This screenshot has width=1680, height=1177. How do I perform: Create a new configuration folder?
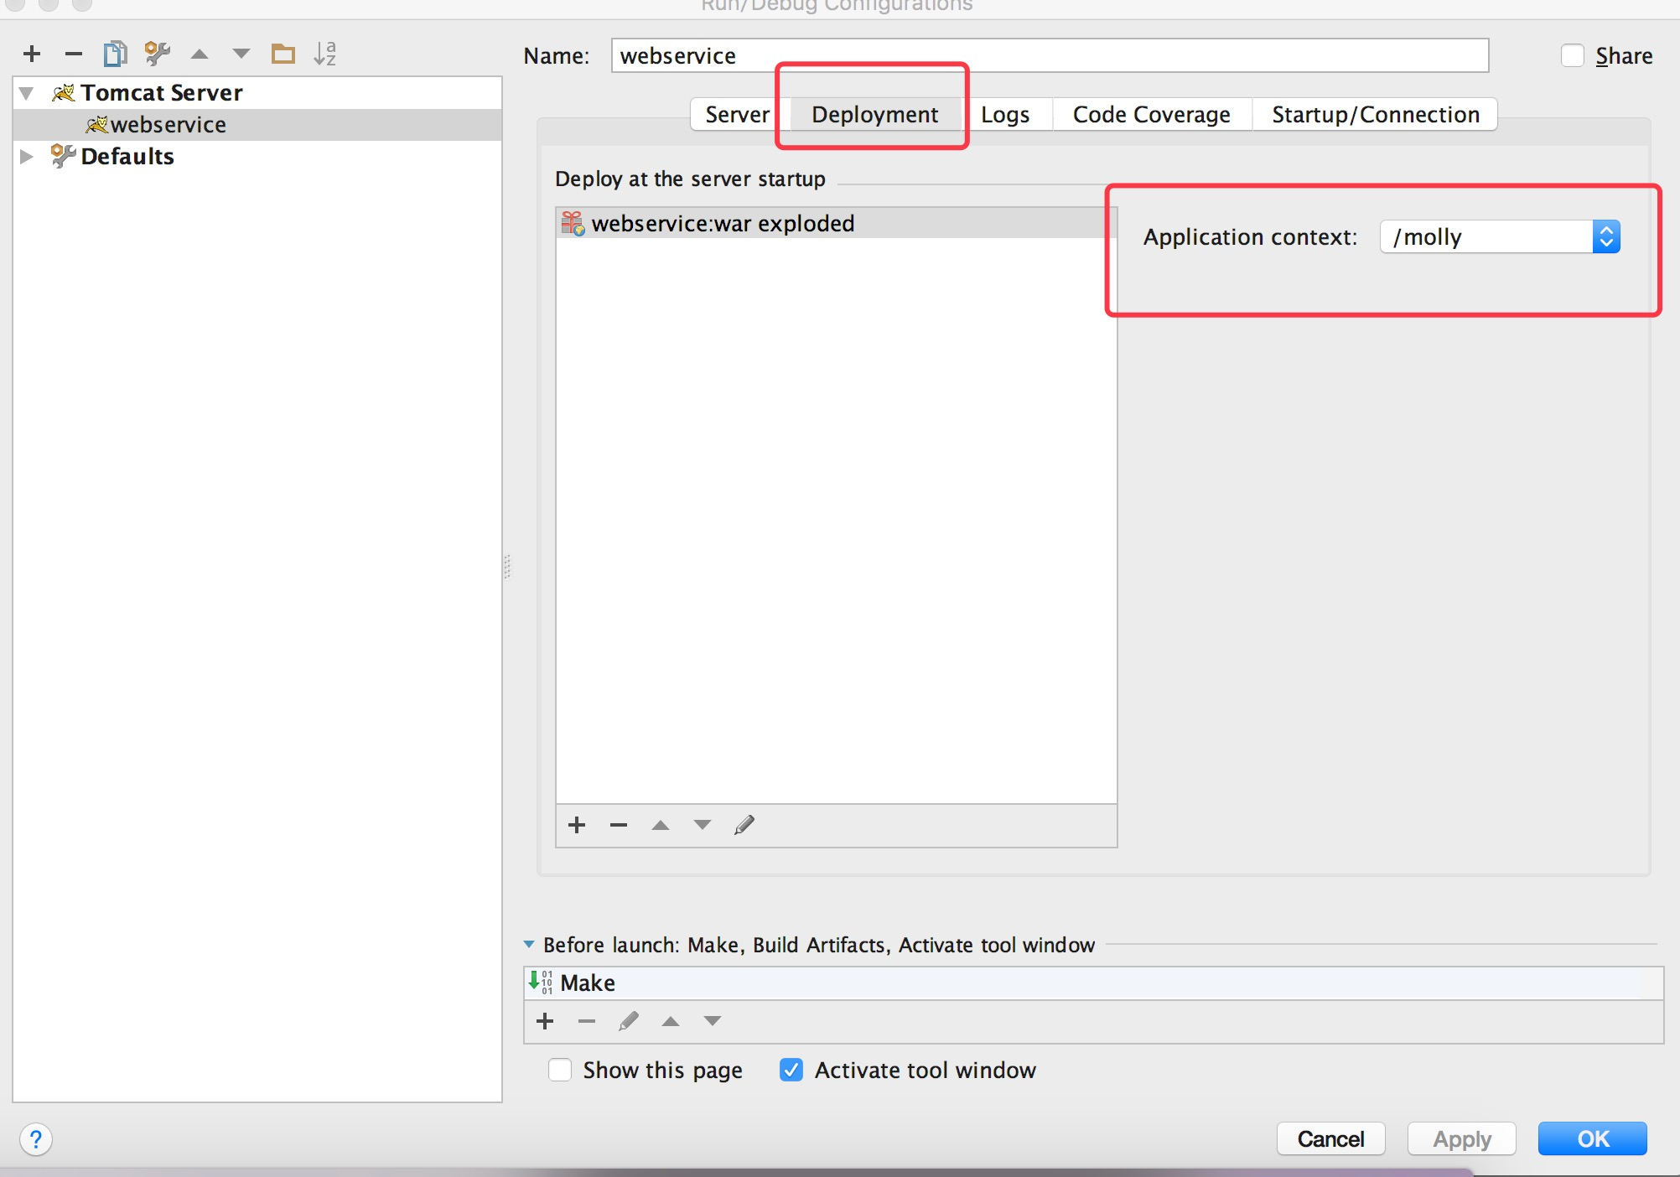point(283,54)
